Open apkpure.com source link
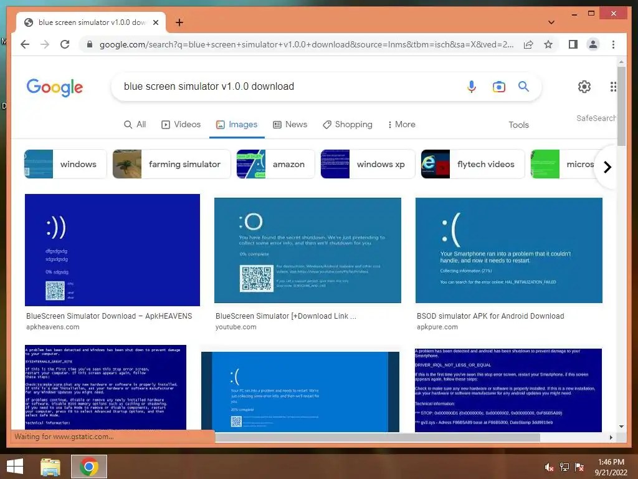This screenshot has width=638, height=479. (x=437, y=327)
